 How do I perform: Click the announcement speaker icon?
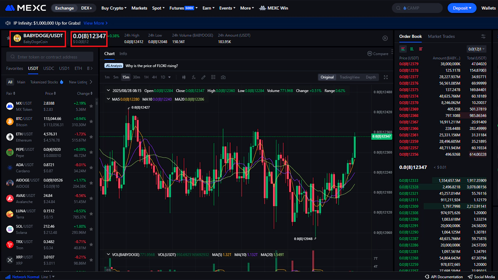click(x=9, y=23)
